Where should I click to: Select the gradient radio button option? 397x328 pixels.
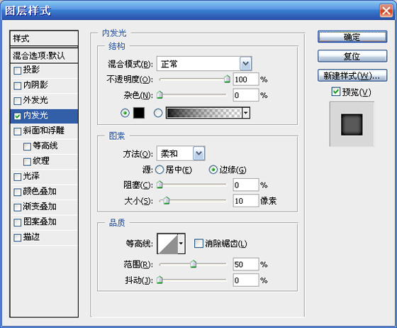click(x=158, y=113)
